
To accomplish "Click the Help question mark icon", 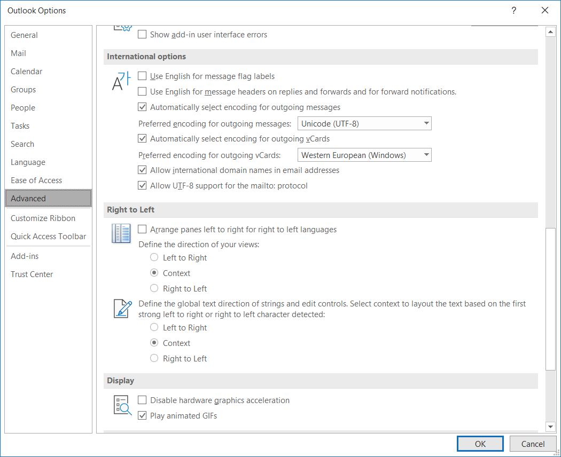I will [513, 11].
